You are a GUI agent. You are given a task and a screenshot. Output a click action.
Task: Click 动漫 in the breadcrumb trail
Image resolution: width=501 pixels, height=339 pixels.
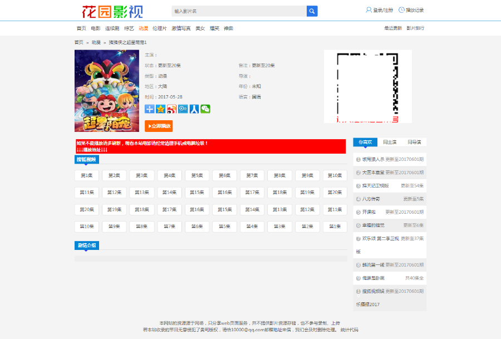click(96, 42)
